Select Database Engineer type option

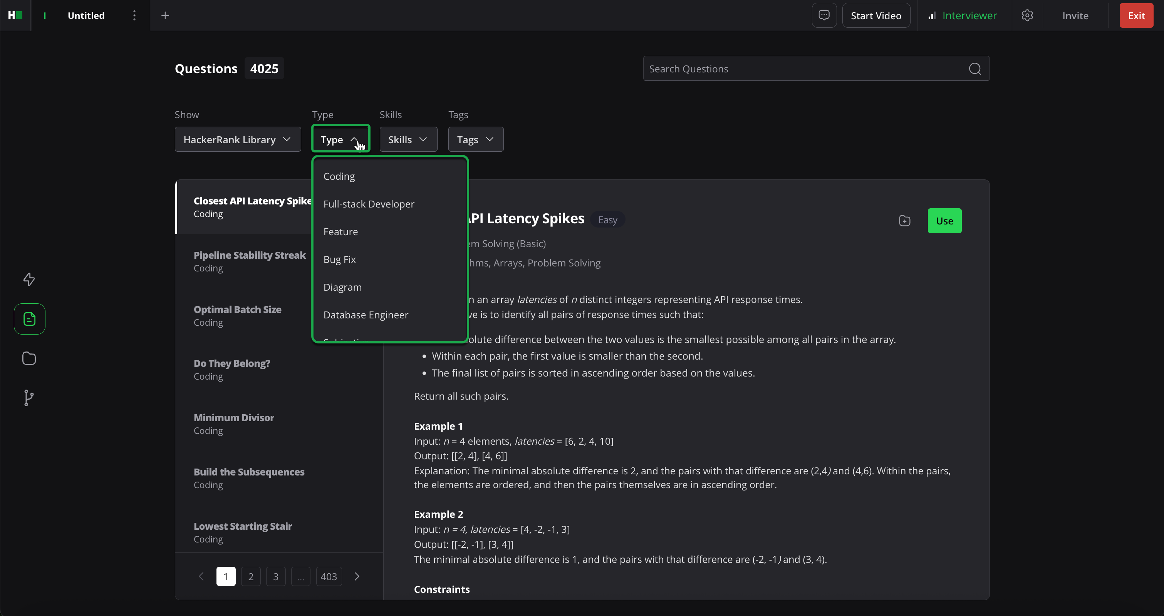[x=366, y=315]
